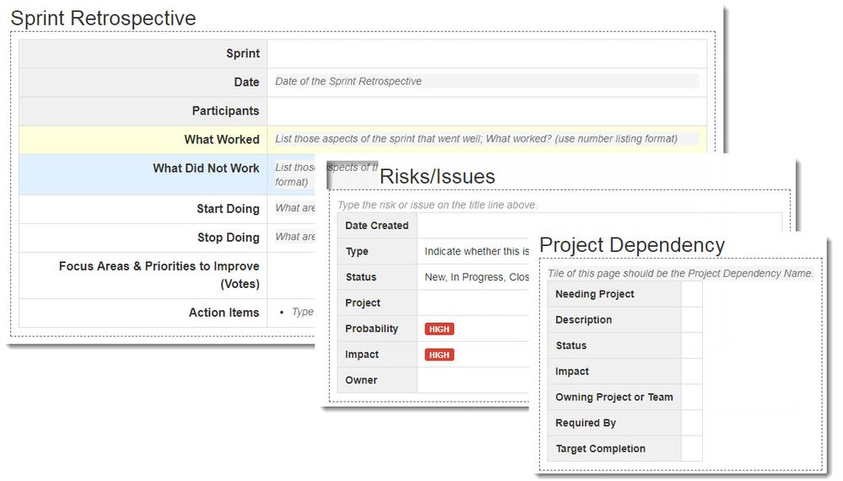This screenshot has width=843, height=481.
Task: Click the Project Dependency page title
Action: [632, 245]
